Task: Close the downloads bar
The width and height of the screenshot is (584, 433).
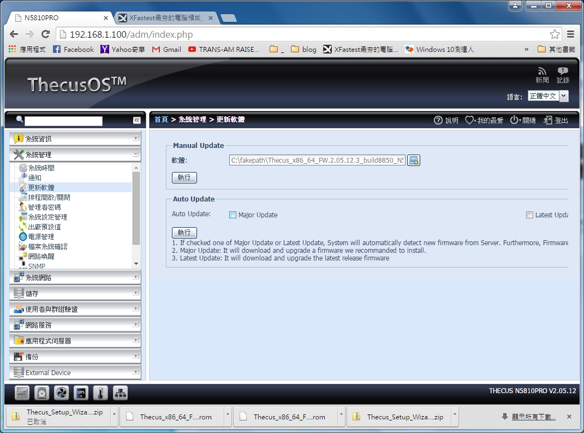Action: 569,417
